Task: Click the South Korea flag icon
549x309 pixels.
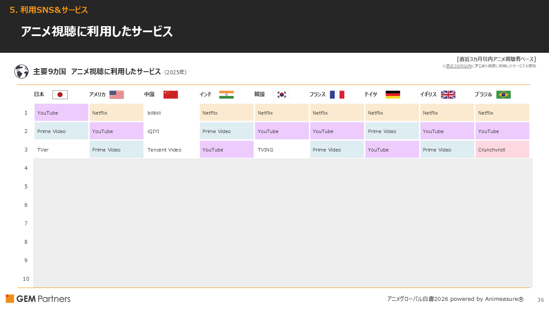Action: pos(282,94)
